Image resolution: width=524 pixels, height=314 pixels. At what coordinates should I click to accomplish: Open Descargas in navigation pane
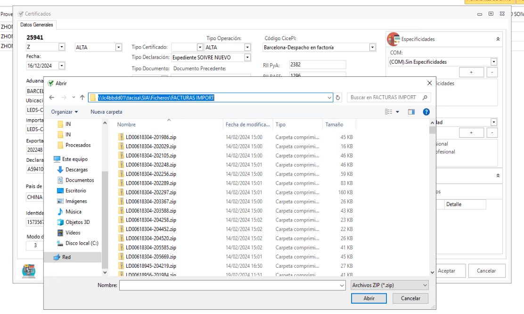pos(76,170)
